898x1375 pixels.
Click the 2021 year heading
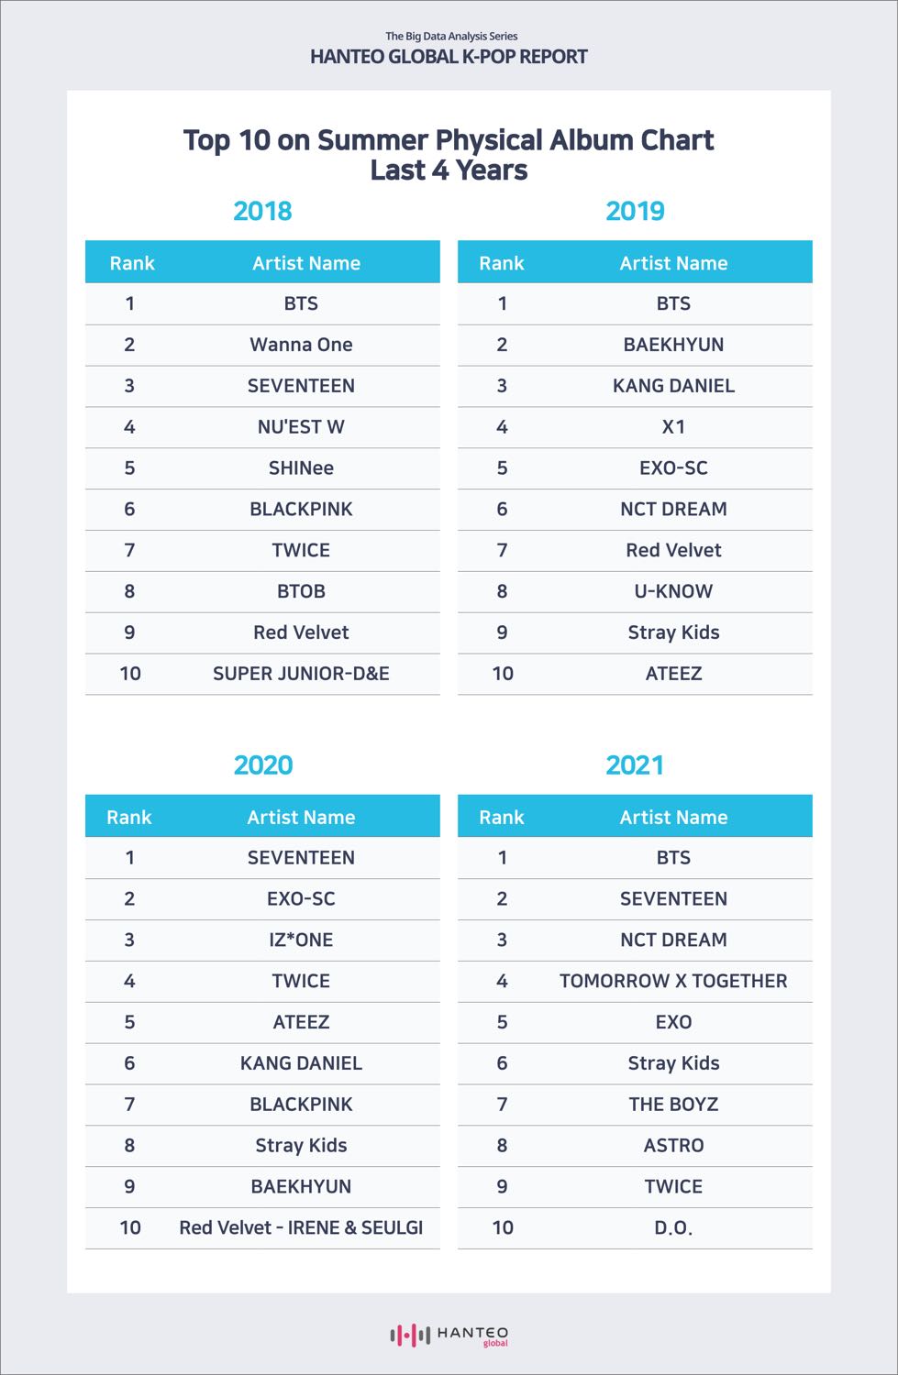pos(635,765)
